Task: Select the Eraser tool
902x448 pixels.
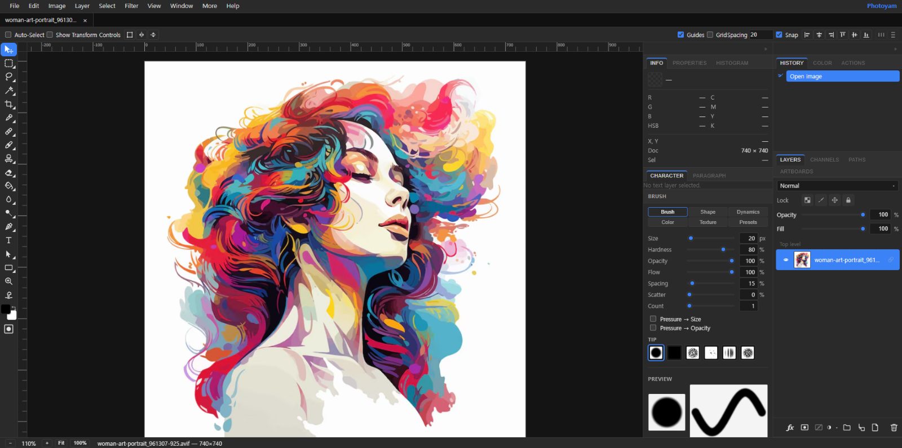Action: [x=8, y=172]
